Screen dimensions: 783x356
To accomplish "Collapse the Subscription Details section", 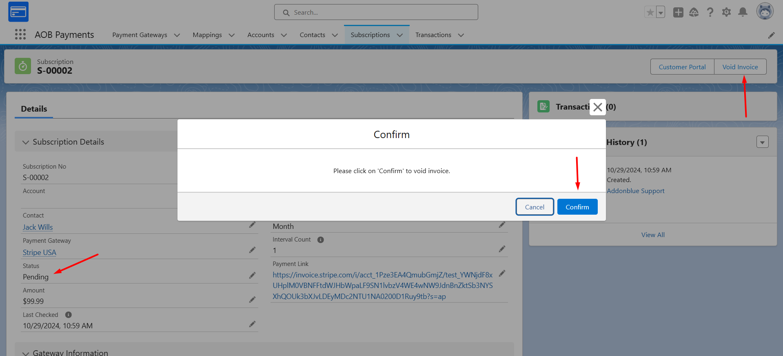I will pos(26,142).
